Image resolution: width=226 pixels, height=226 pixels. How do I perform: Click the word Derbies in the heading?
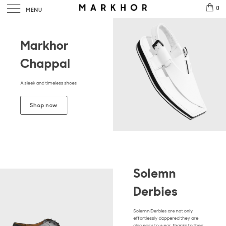155,192
